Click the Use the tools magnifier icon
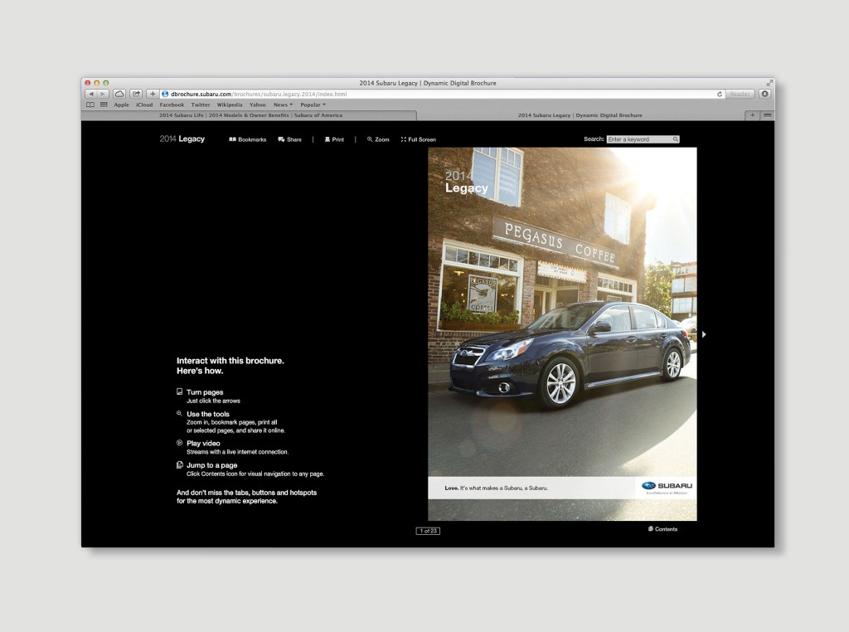 (x=179, y=414)
